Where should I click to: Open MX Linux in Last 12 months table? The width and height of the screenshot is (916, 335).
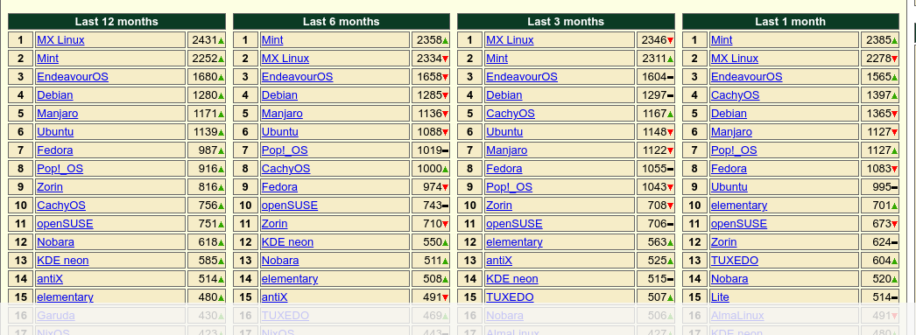60,40
